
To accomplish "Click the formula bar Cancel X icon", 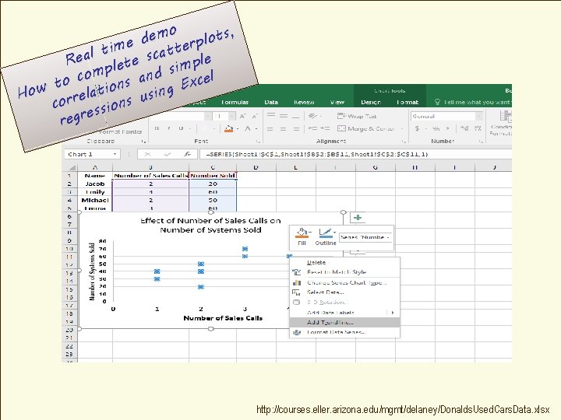I will point(147,154).
